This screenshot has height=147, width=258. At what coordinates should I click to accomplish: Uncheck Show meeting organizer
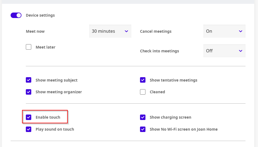[29, 92]
